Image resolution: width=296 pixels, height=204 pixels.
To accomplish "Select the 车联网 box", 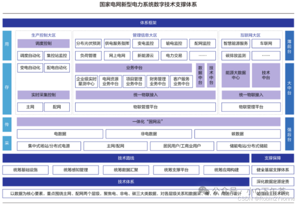I will (266, 43).
